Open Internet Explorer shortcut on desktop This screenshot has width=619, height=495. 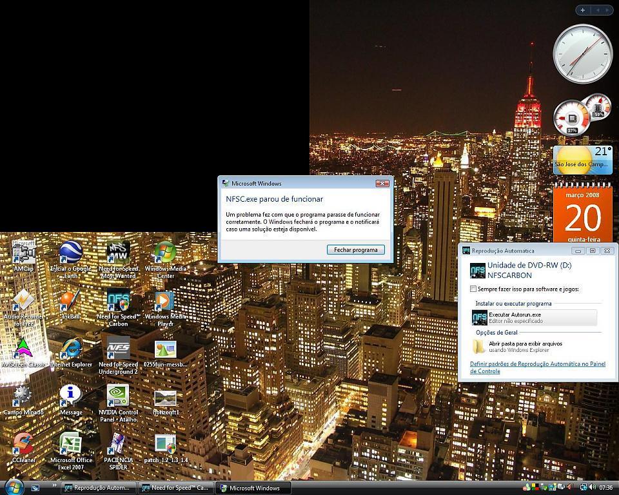[x=70, y=349]
